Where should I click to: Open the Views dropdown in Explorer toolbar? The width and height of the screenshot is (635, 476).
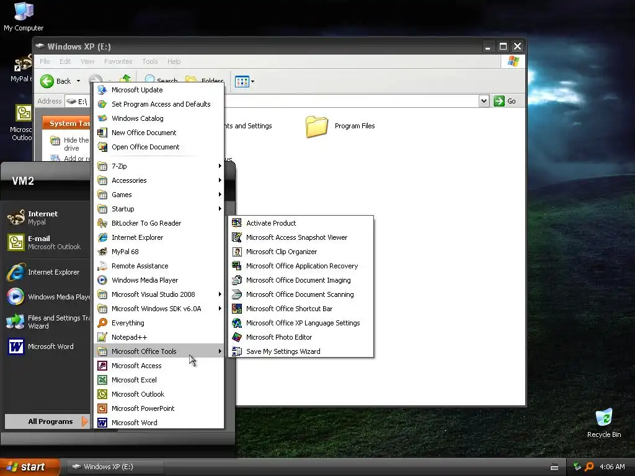click(x=253, y=81)
